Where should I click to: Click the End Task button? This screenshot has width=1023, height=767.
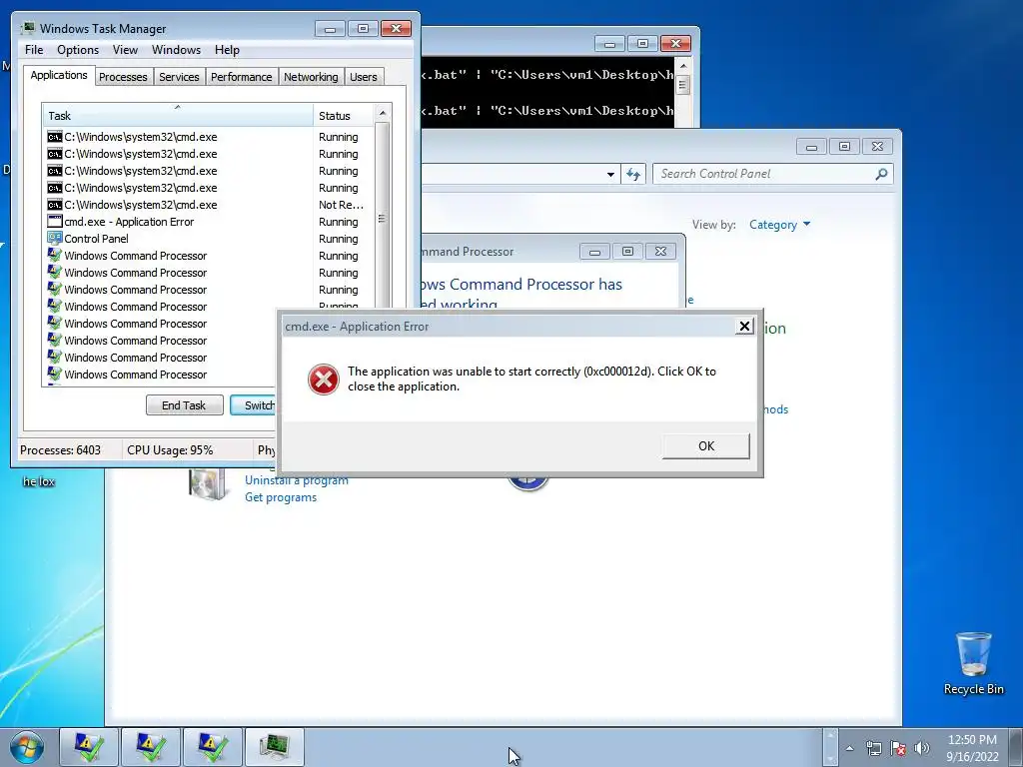[184, 405]
